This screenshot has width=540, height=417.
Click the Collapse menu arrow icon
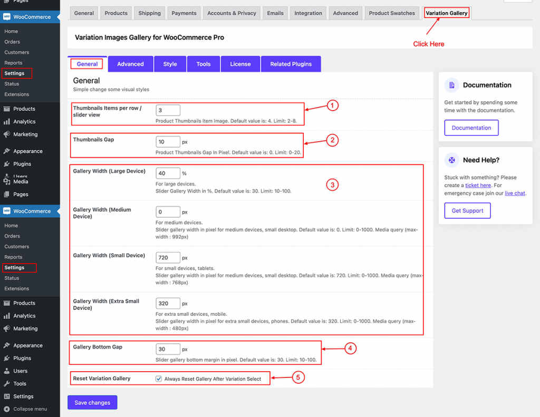(6, 409)
